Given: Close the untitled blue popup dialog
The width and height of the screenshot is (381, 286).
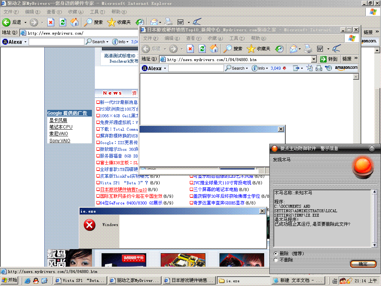Looking at the screenshot, I should pos(281,129).
